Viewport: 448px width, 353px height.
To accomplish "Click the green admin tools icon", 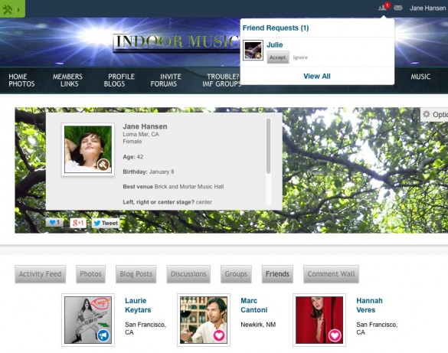I will [x=7, y=9].
